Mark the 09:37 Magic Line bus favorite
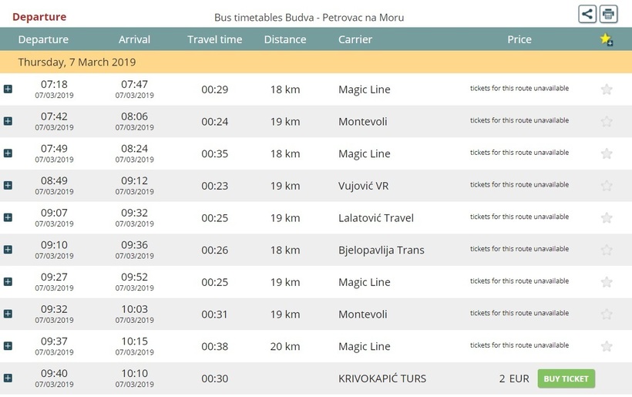This screenshot has width=632, height=397. click(x=607, y=346)
